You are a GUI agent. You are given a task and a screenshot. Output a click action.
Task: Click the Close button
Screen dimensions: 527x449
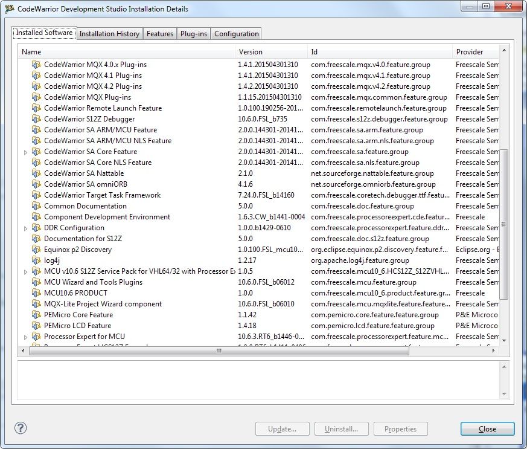point(487,429)
